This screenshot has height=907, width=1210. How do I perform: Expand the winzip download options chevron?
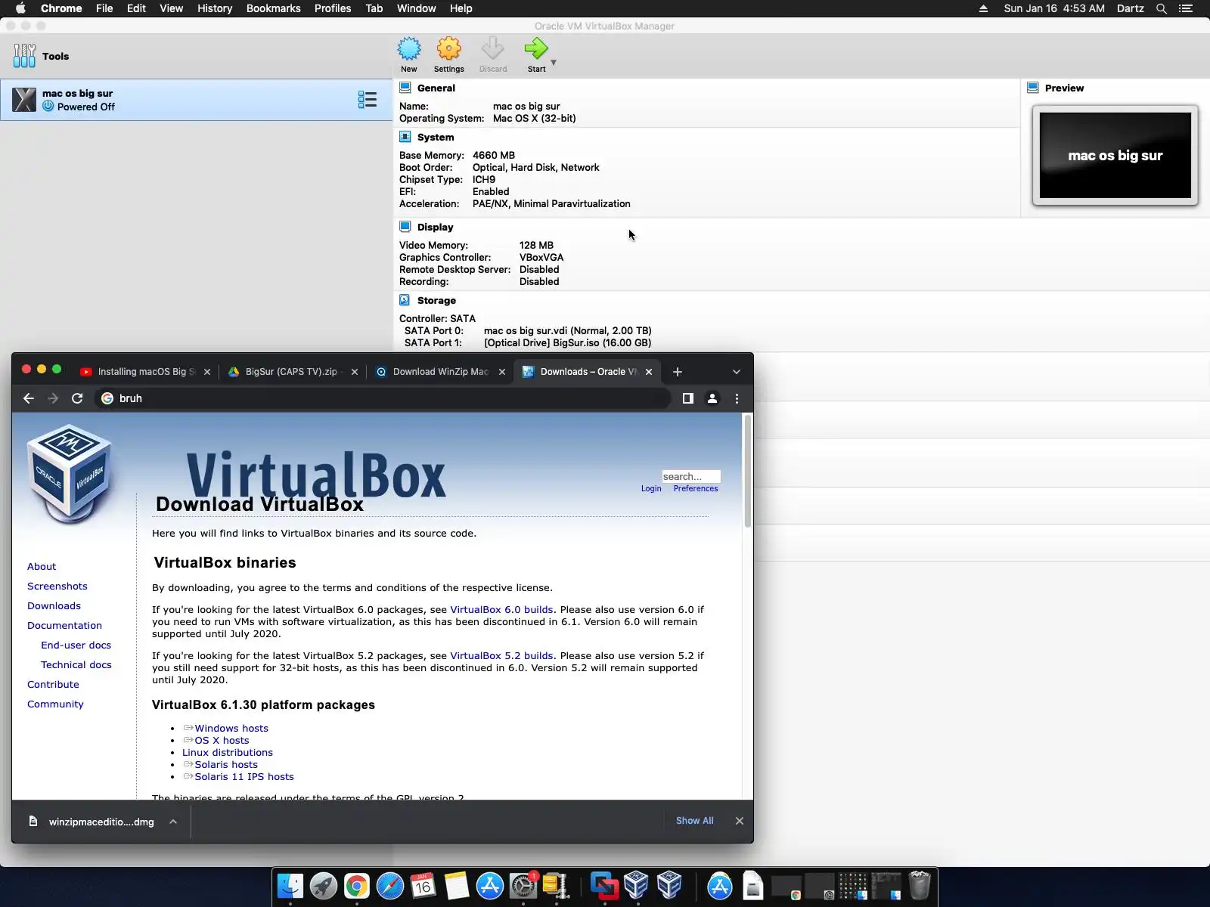[173, 822]
